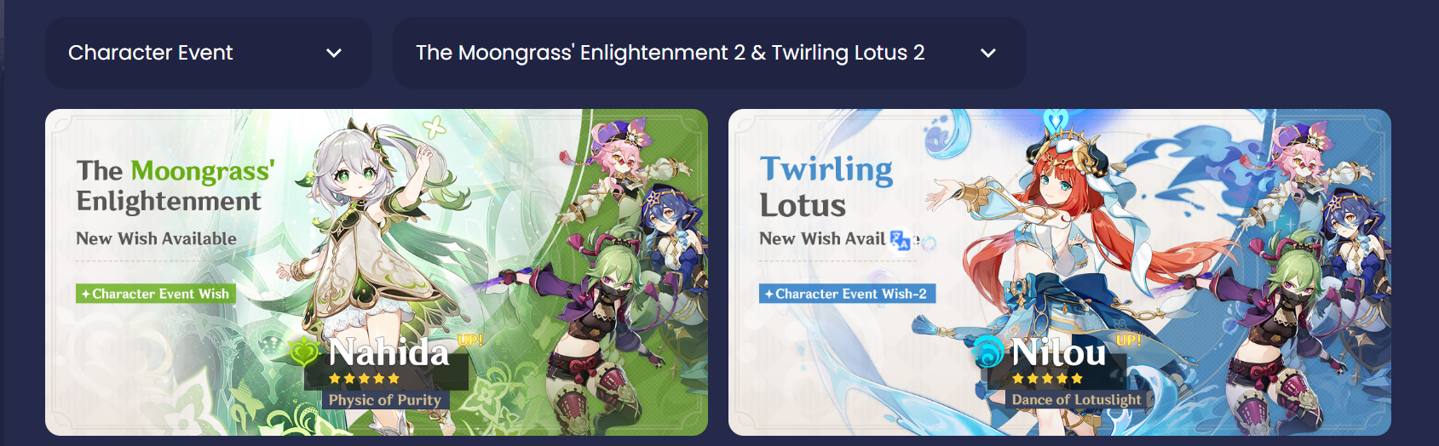Click the small bubble icon after translate icon
The image size is (1439, 446).
929,243
